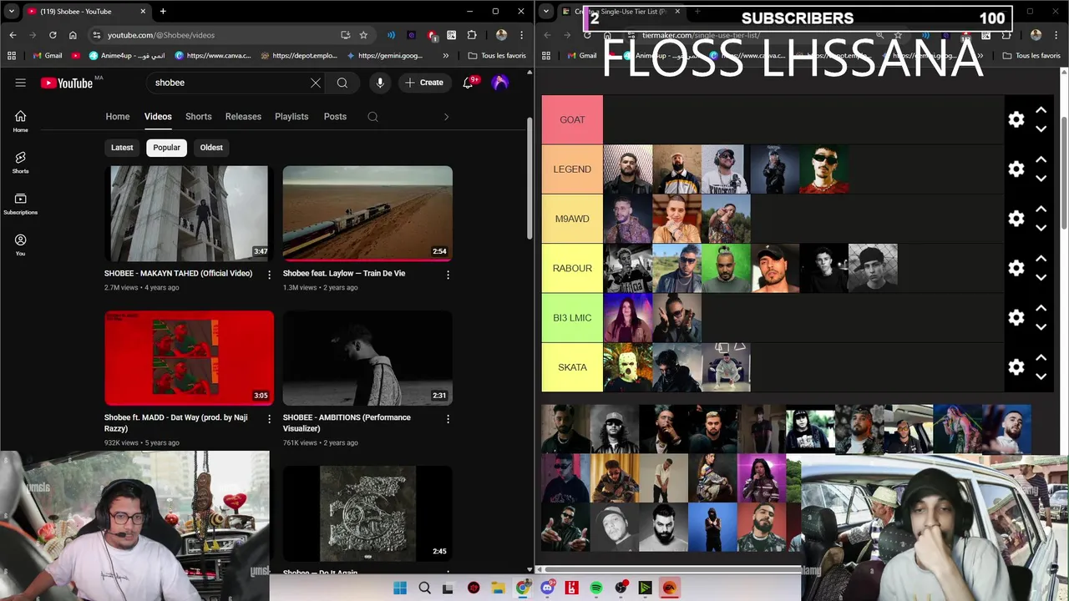Clear the YouTube search box text
Image resolution: width=1069 pixels, height=601 pixels.
(316, 83)
